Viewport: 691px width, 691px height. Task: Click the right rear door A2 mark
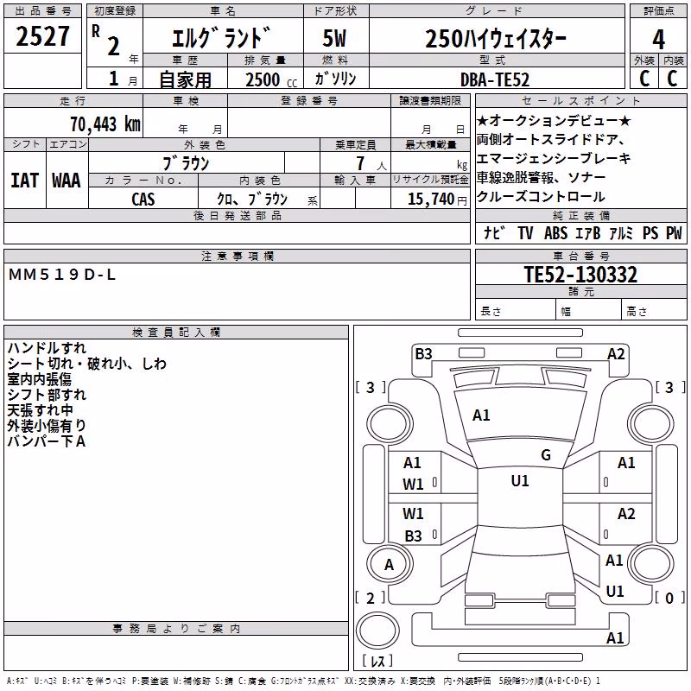tap(626, 514)
